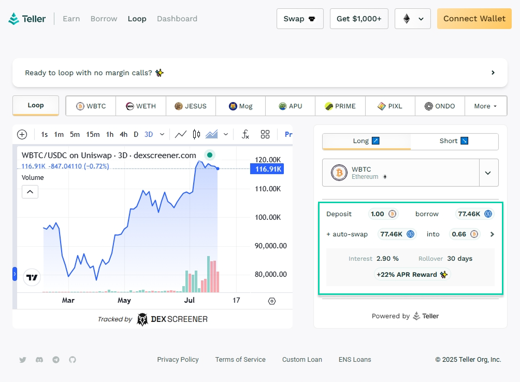Open chart axis settings gear icon
520x382 pixels.
[x=272, y=301]
